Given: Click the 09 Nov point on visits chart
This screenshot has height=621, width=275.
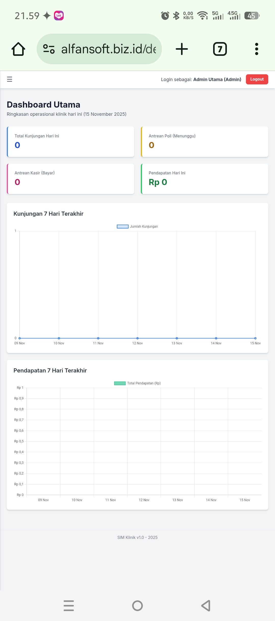Looking at the screenshot, I should (x=20, y=338).
